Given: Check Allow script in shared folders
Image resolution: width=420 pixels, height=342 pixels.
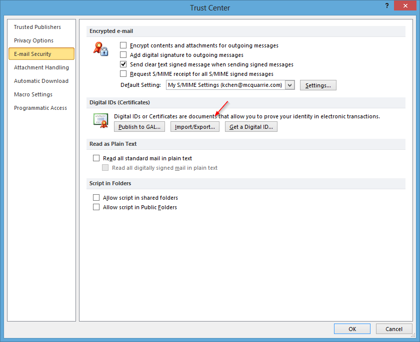Looking at the screenshot, I should (x=96, y=198).
